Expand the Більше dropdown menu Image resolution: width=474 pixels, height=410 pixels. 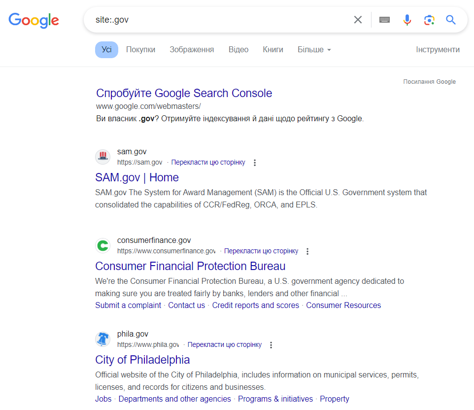click(x=314, y=50)
